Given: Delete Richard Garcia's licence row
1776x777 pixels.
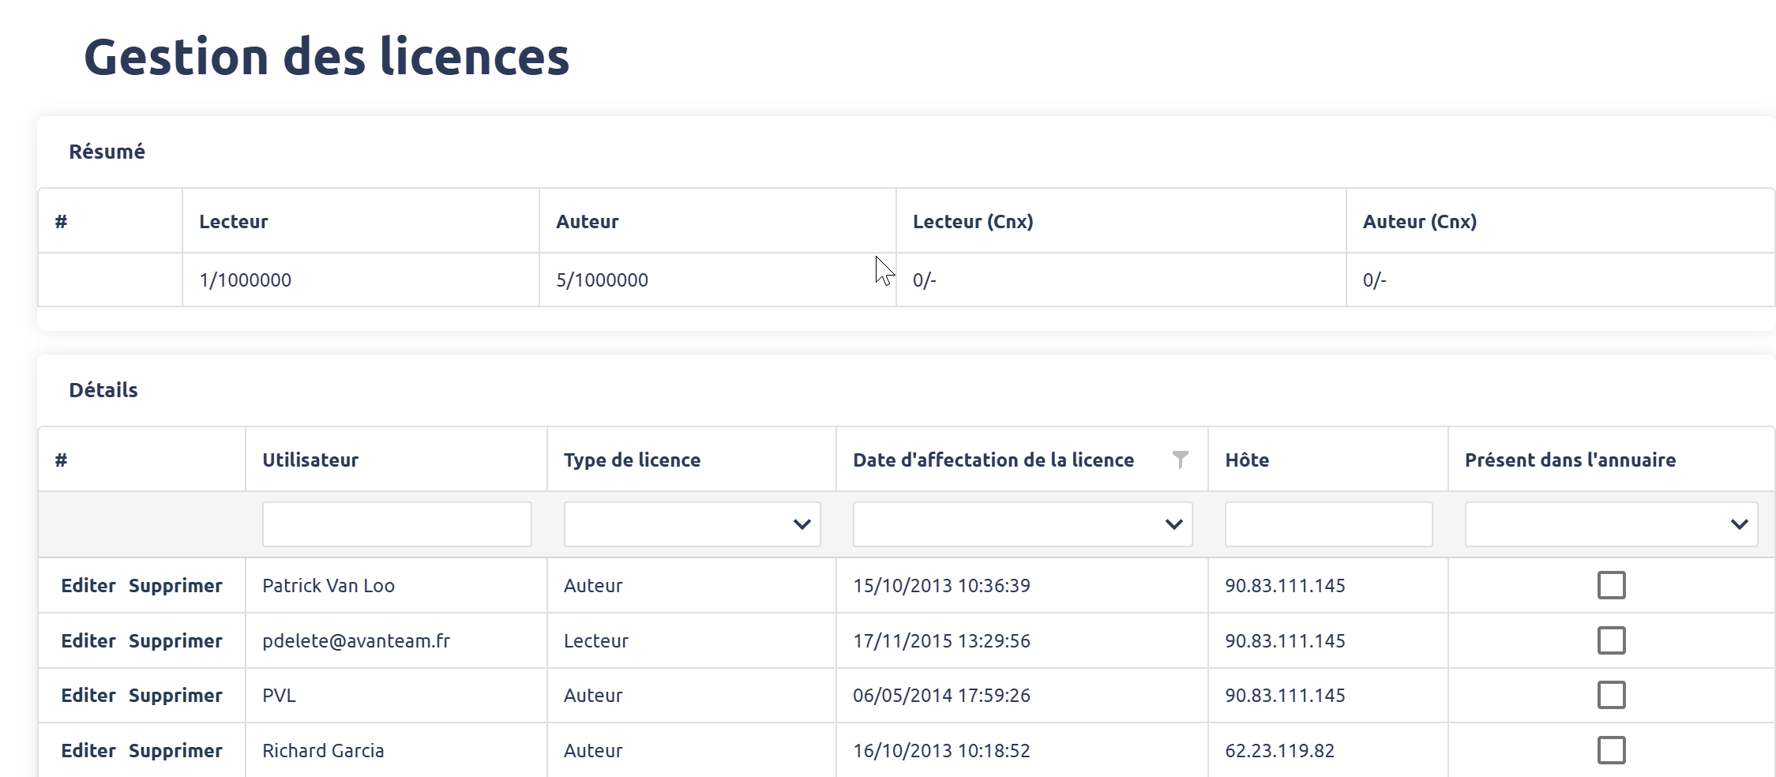Looking at the screenshot, I should 175,751.
